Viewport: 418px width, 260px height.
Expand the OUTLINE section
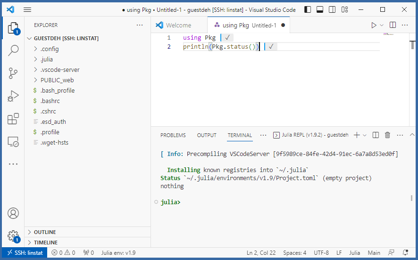[x=45, y=232]
